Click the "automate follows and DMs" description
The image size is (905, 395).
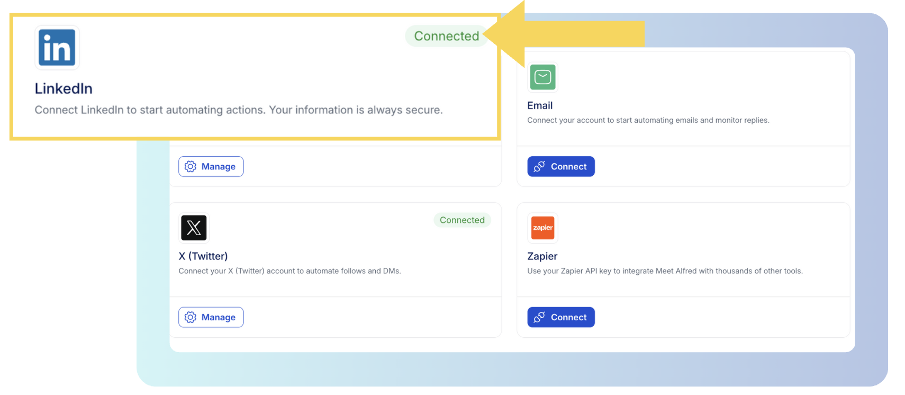289,271
